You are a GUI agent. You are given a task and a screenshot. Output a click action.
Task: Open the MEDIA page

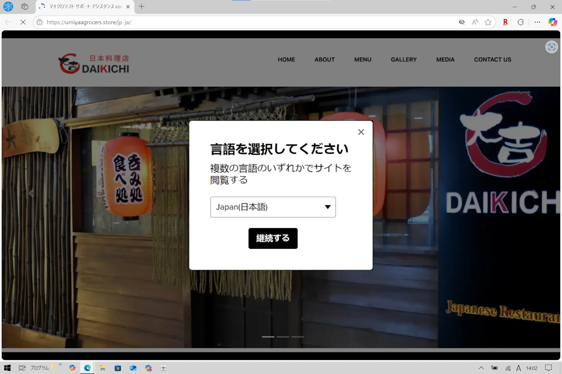point(445,60)
